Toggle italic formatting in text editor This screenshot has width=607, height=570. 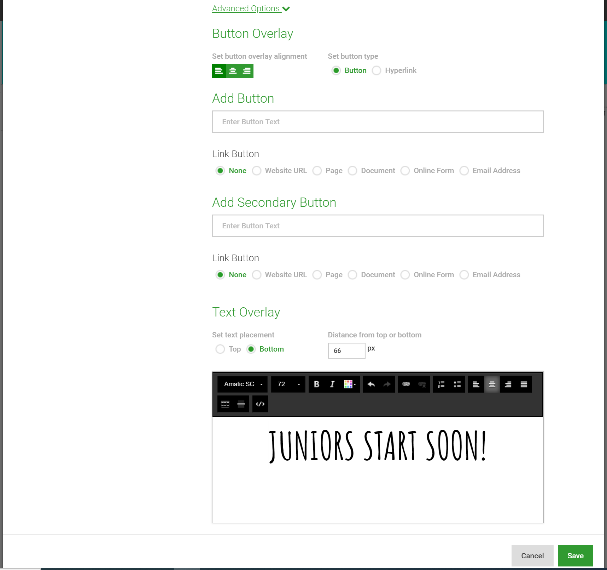point(332,384)
